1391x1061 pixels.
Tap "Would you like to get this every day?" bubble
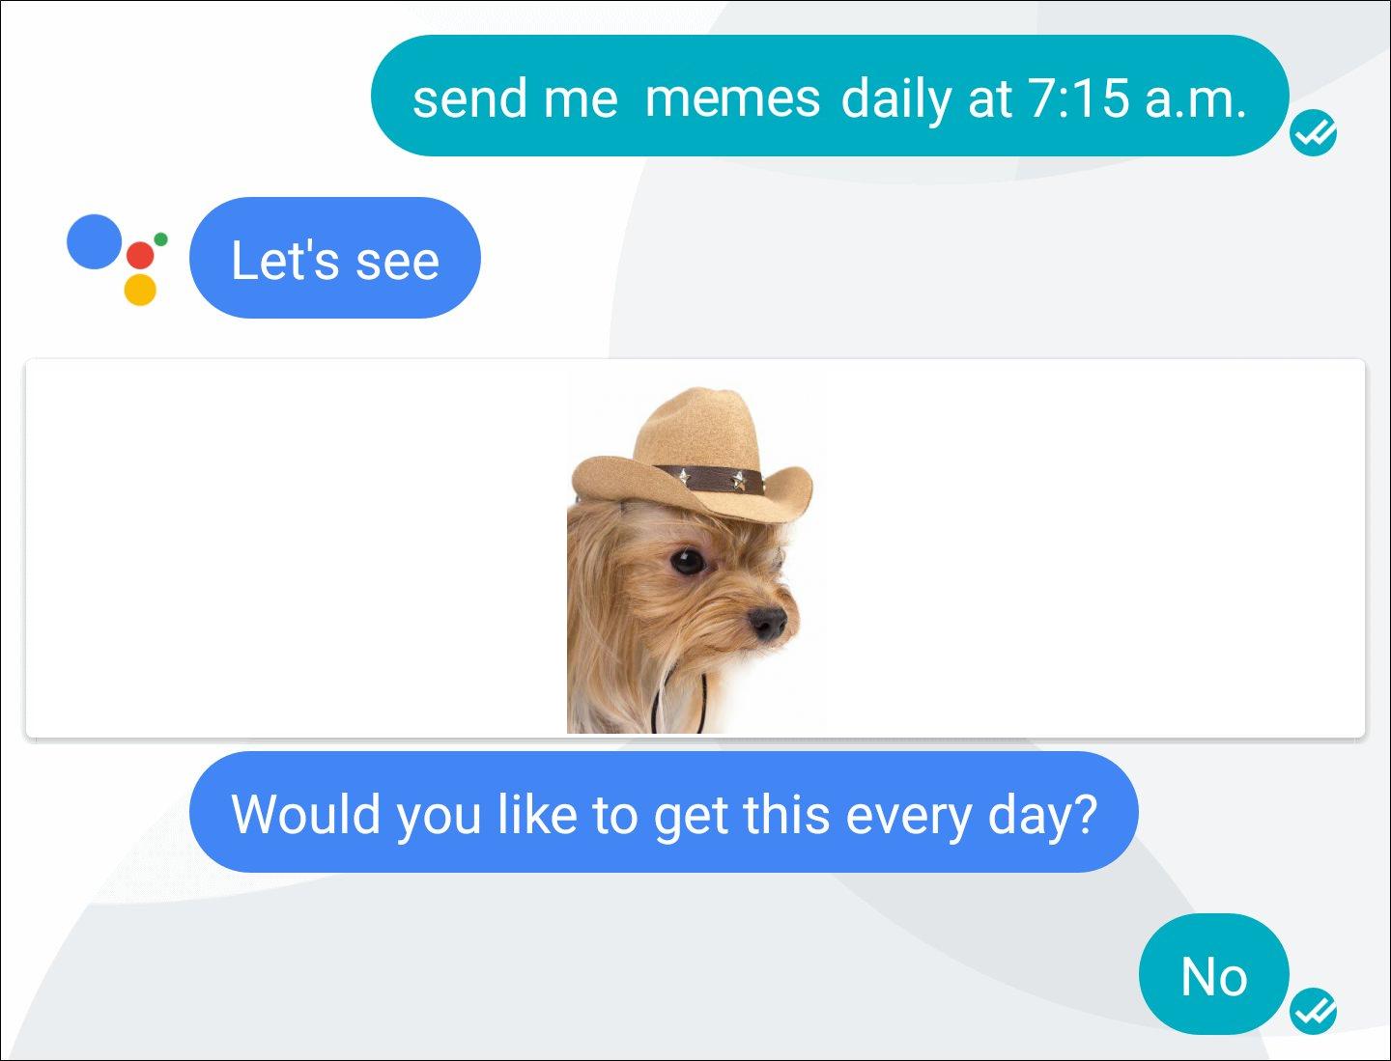664,812
